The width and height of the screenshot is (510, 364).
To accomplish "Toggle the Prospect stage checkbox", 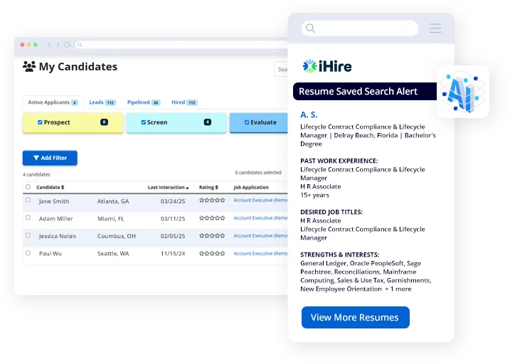I will pos(40,122).
